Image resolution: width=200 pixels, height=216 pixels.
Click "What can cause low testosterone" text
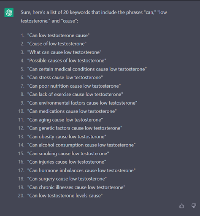[x=64, y=52]
